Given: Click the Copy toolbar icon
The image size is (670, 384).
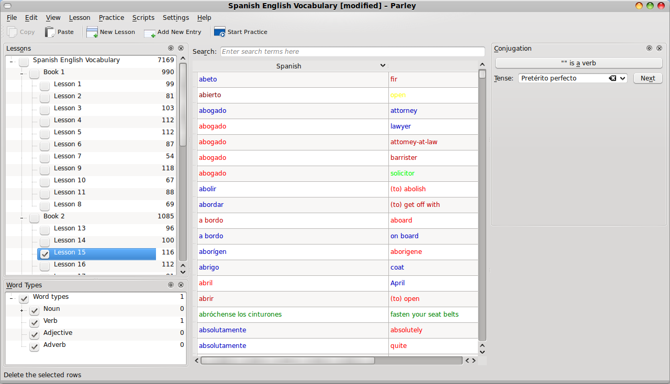Looking at the screenshot, I should (x=13, y=32).
